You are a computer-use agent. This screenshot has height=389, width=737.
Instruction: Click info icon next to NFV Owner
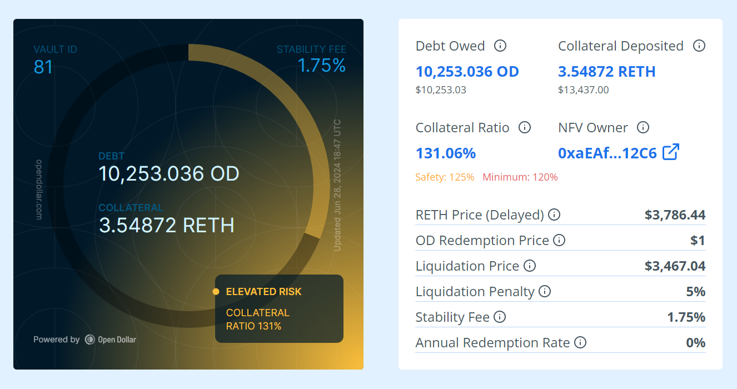pos(643,127)
